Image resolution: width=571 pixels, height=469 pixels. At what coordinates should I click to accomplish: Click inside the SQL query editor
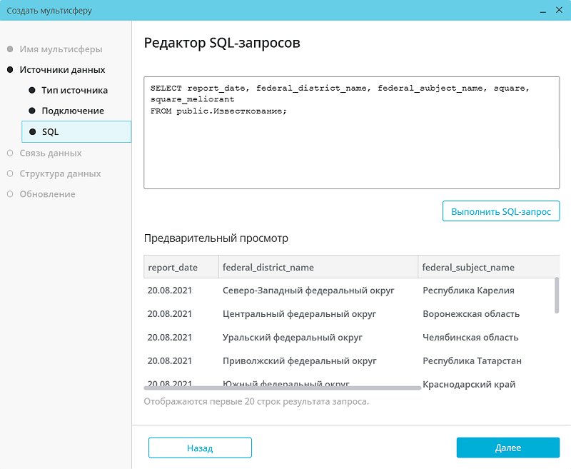coord(351,150)
